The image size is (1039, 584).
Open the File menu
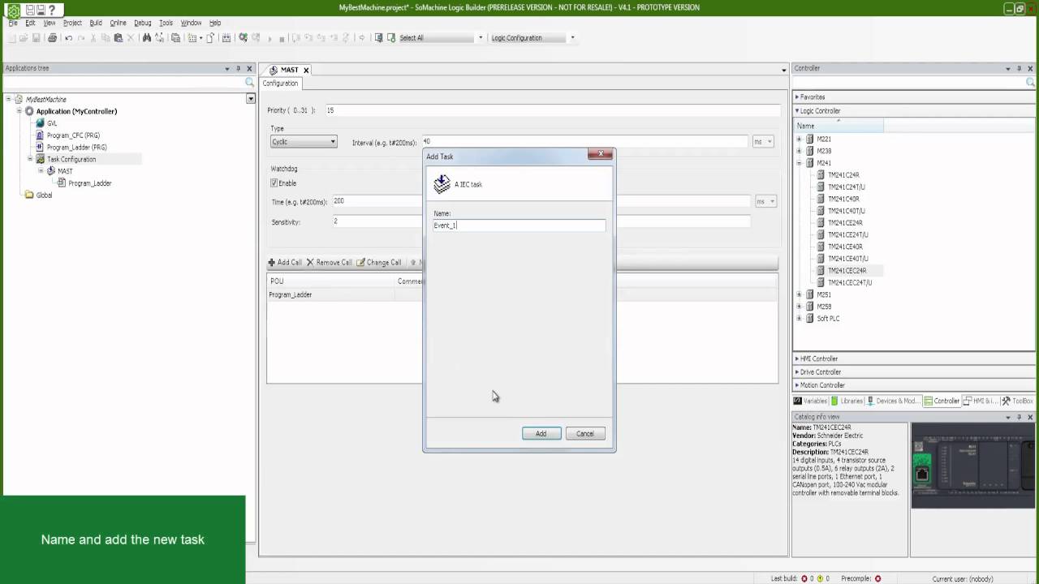pos(13,23)
